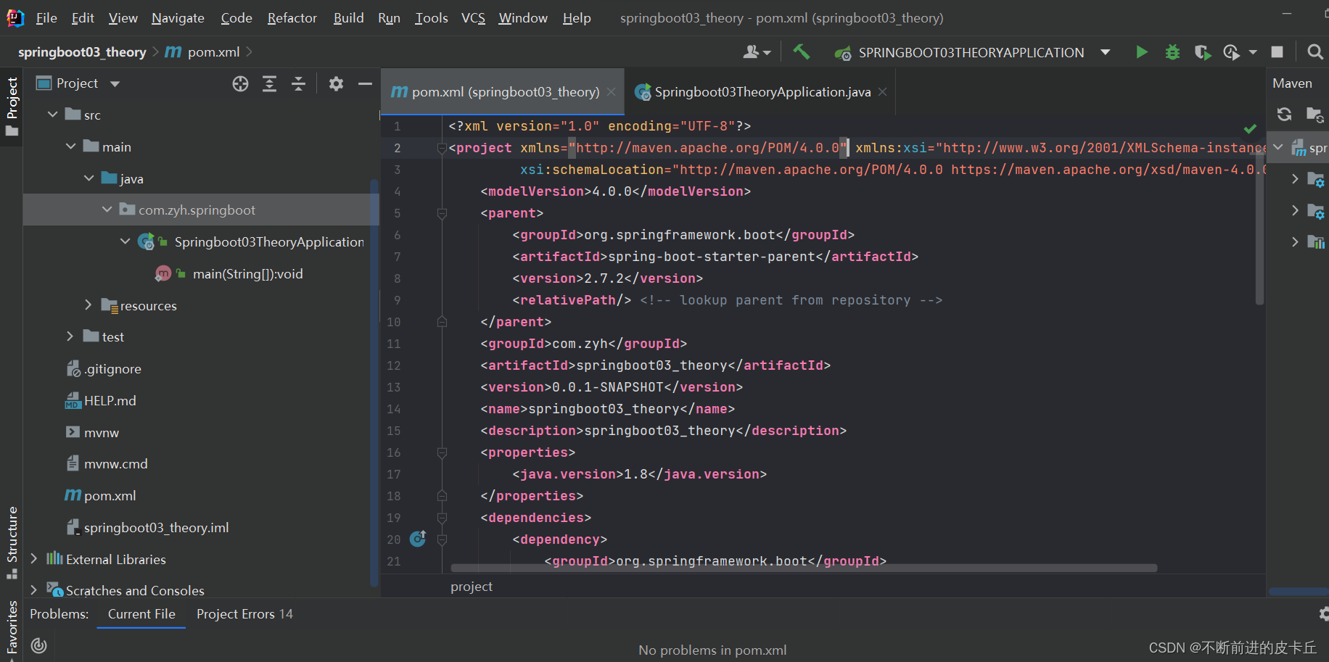The image size is (1329, 662).
Task: Switch to Springboot03TheoryApplication.java tab
Action: tap(760, 92)
